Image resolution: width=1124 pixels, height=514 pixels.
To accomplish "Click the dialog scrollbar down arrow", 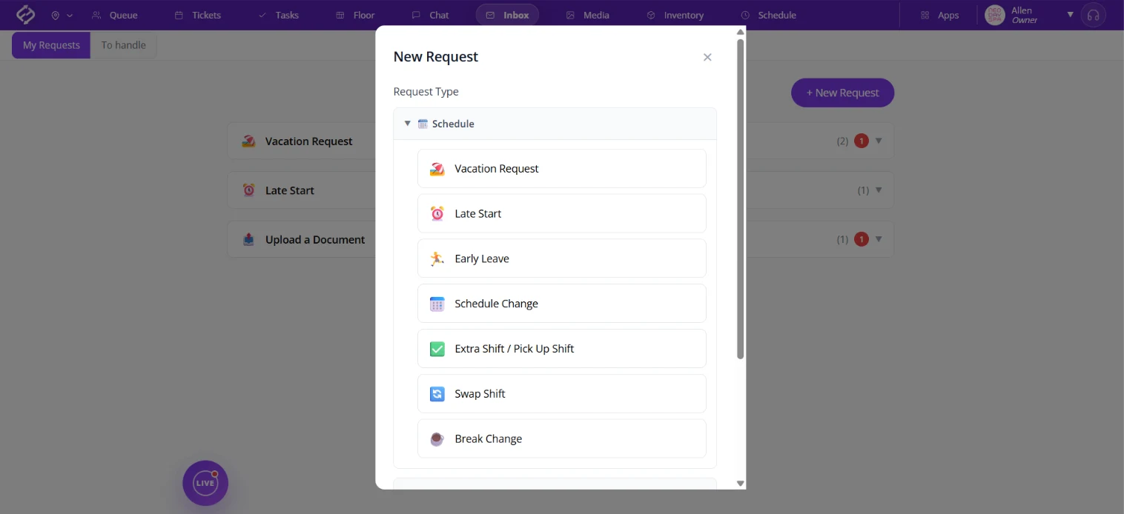I will (x=740, y=484).
